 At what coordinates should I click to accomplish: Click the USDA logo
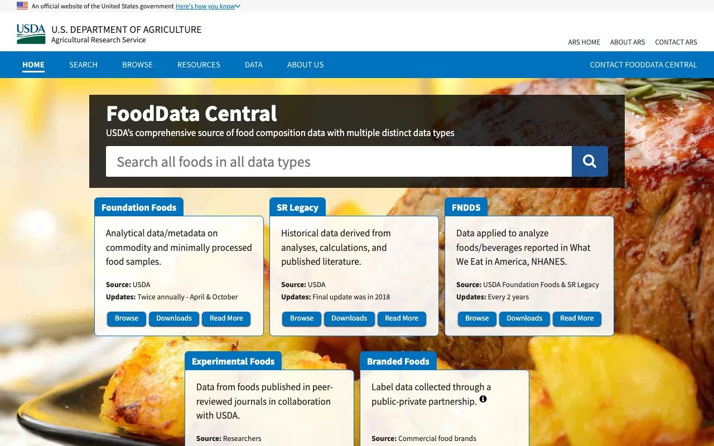click(31, 34)
